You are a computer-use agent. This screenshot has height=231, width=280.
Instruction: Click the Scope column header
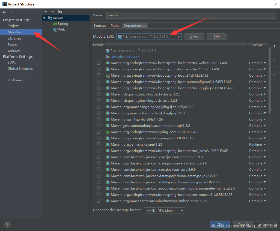(258, 45)
